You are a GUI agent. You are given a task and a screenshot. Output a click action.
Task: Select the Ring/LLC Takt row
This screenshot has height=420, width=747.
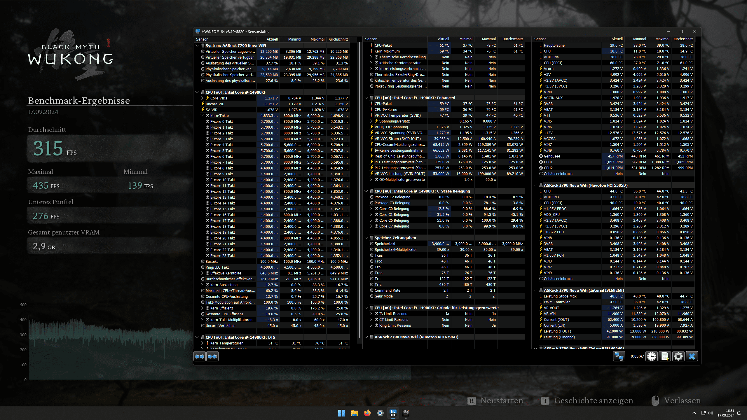(271, 267)
